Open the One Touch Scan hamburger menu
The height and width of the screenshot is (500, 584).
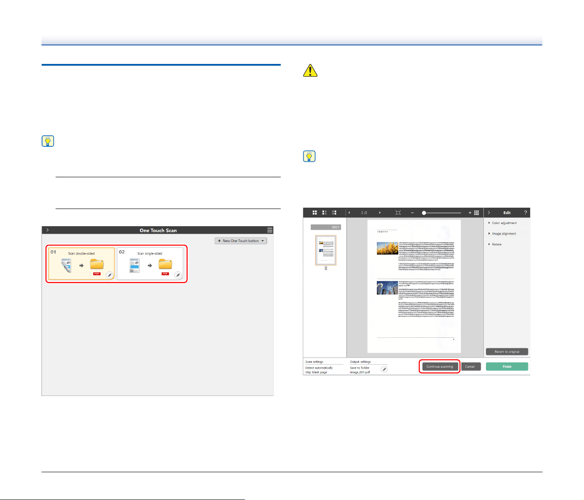click(270, 230)
